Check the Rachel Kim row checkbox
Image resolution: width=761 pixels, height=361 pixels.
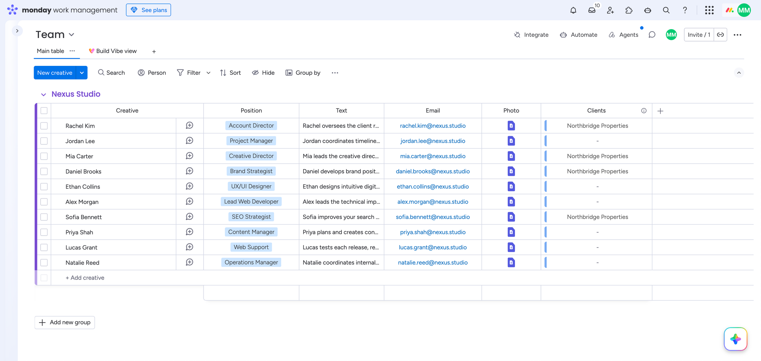pos(44,126)
